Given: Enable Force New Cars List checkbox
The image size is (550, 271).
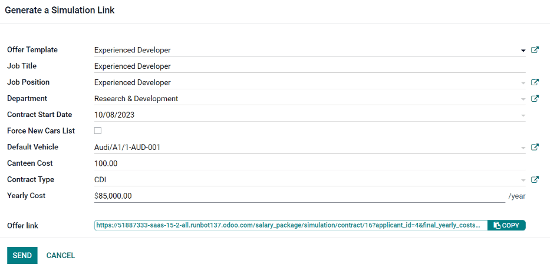Looking at the screenshot, I should (98, 131).
